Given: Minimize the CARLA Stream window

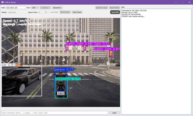Looking at the screenshot, I should 176,2.
